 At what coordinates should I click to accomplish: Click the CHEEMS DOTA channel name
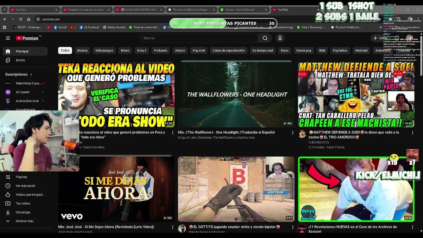click(x=319, y=142)
